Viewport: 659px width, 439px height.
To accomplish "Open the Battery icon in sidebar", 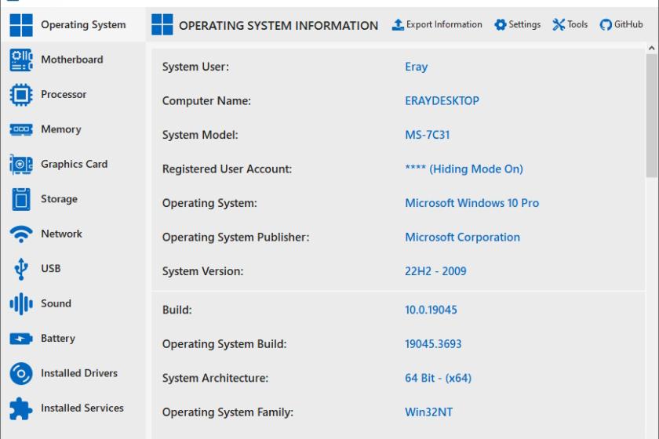I will pyautogui.click(x=21, y=339).
